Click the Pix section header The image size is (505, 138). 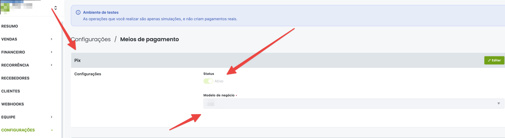tap(288, 60)
